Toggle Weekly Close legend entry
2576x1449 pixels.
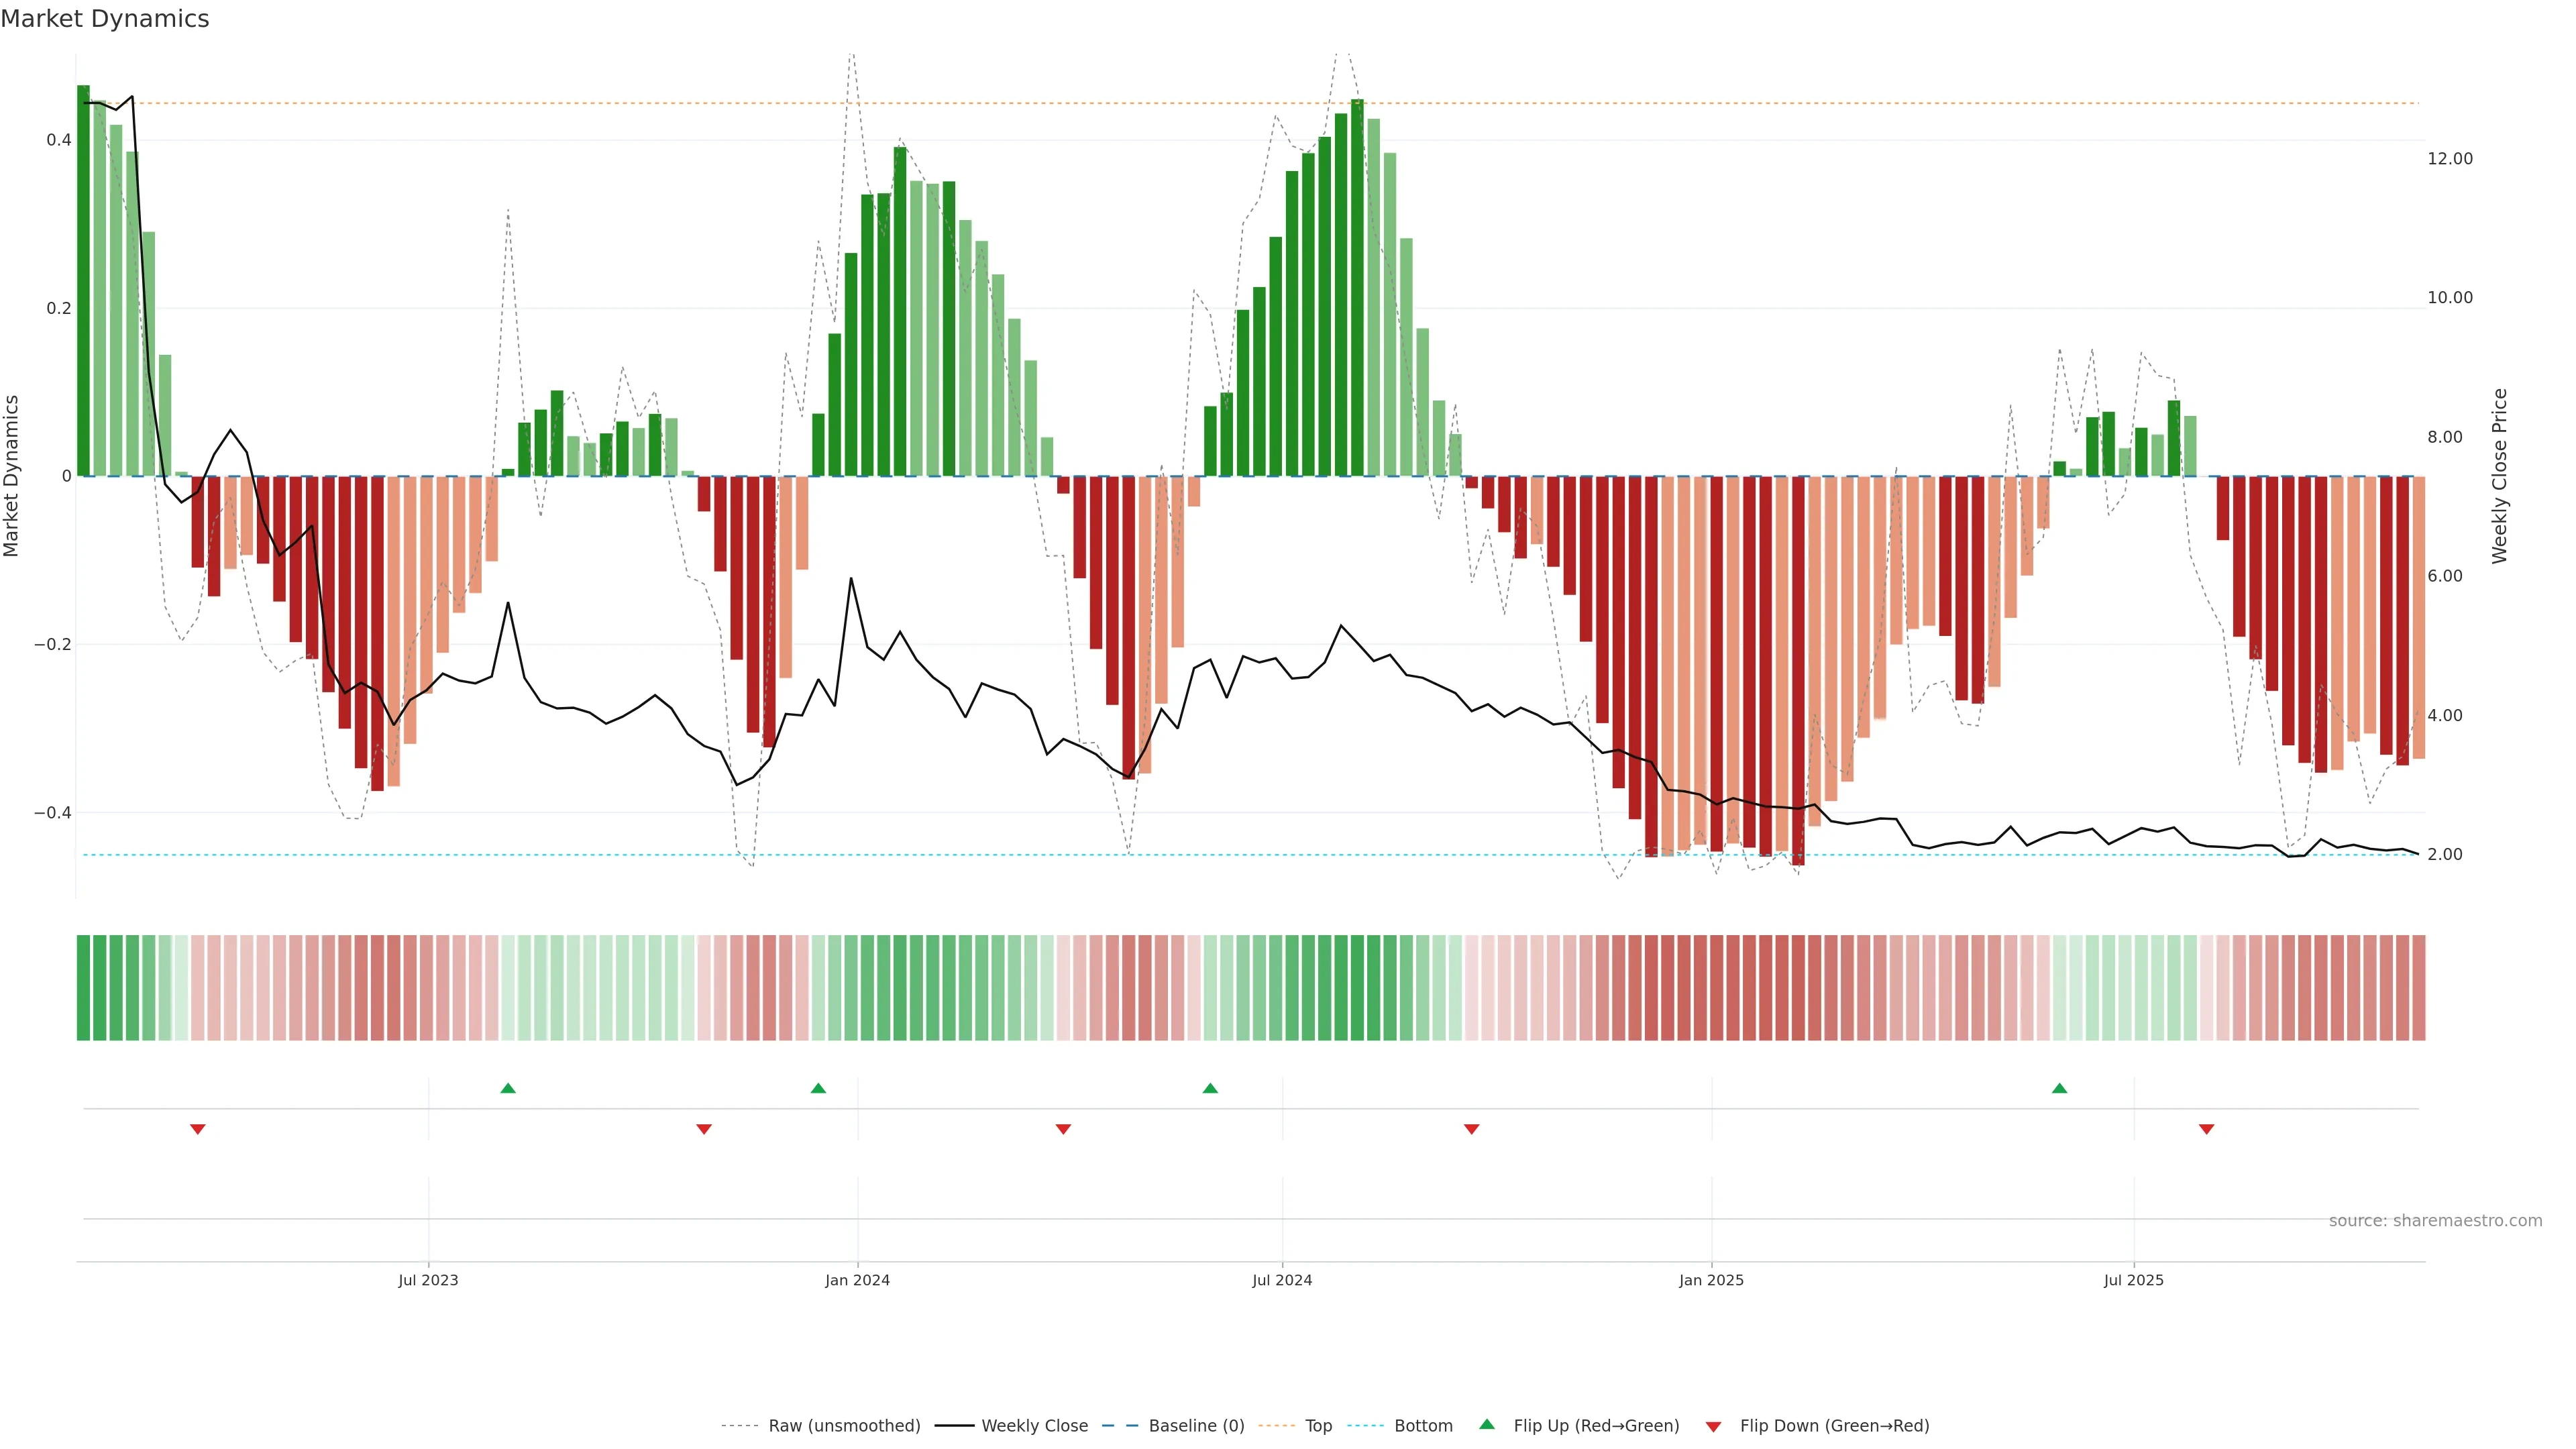pyautogui.click(x=1034, y=1426)
